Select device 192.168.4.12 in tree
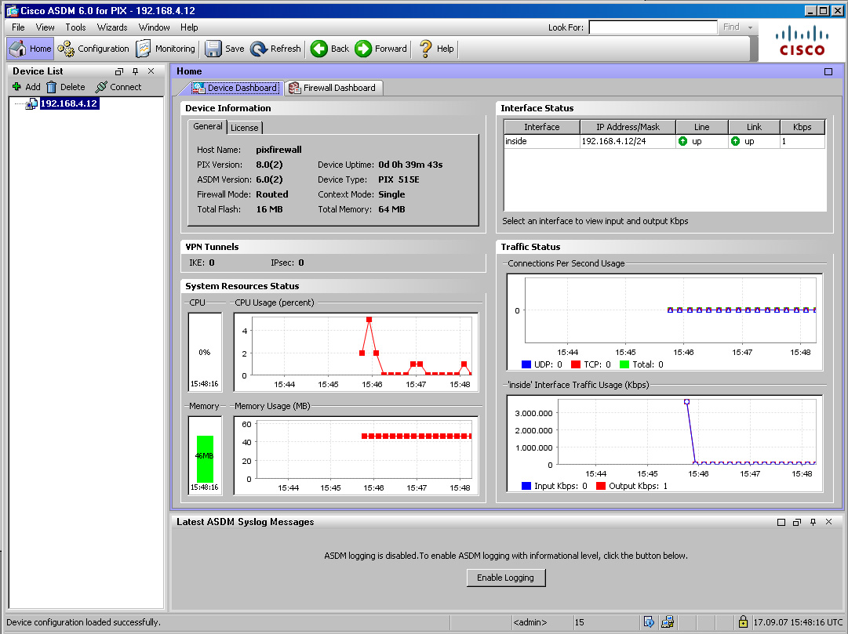 68,103
